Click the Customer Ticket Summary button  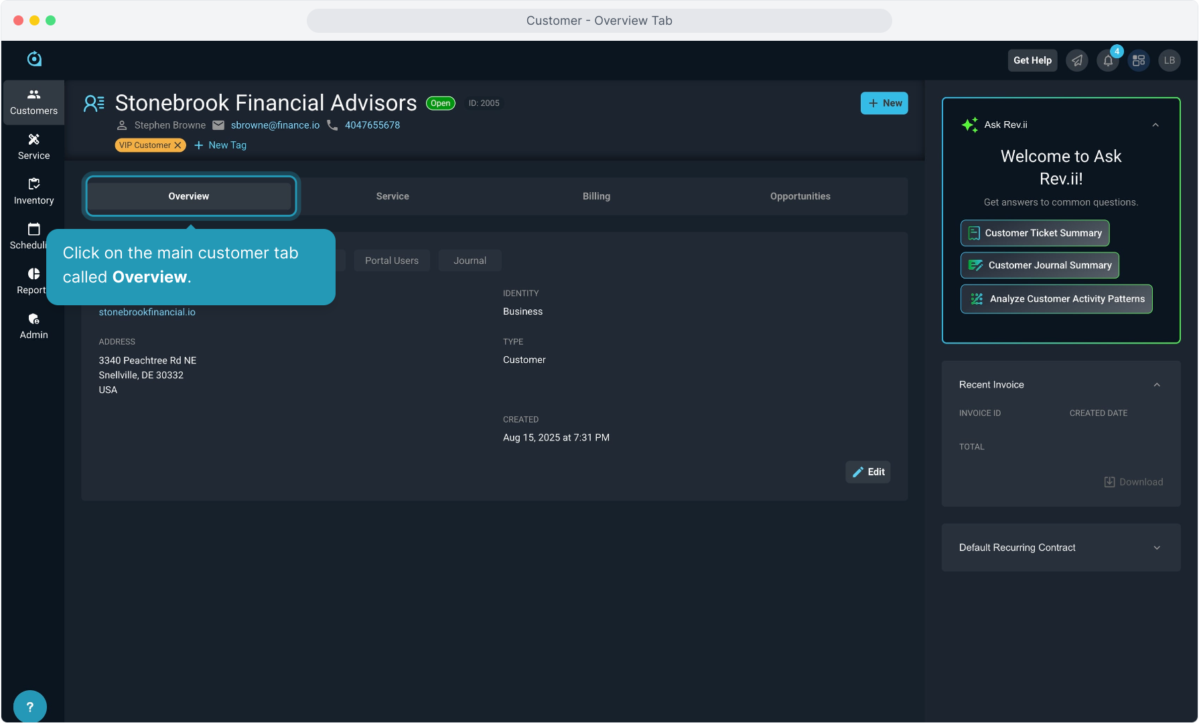point(1035,233)
